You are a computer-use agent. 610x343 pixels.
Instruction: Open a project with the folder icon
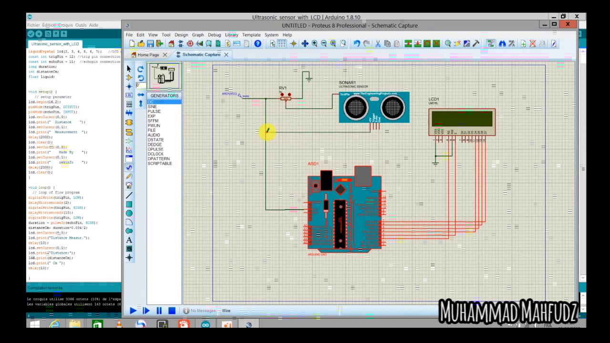[x=141, y=44]
